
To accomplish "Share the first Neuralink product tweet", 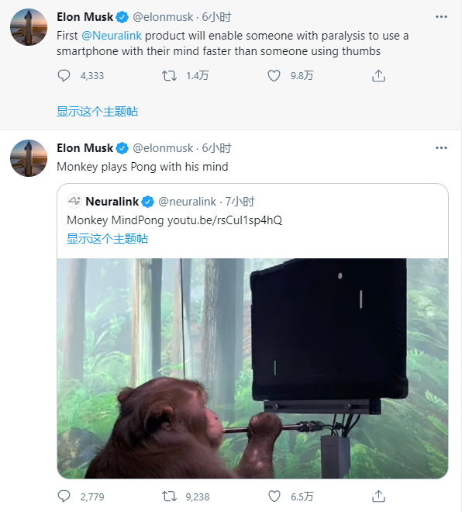I will [378, 76].
